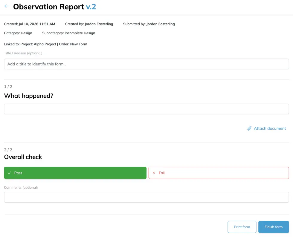The height and width of the screenshot is (239, 293).
Task: Click Subcategory: Incomplete Design text
Action: click(68, 33)
